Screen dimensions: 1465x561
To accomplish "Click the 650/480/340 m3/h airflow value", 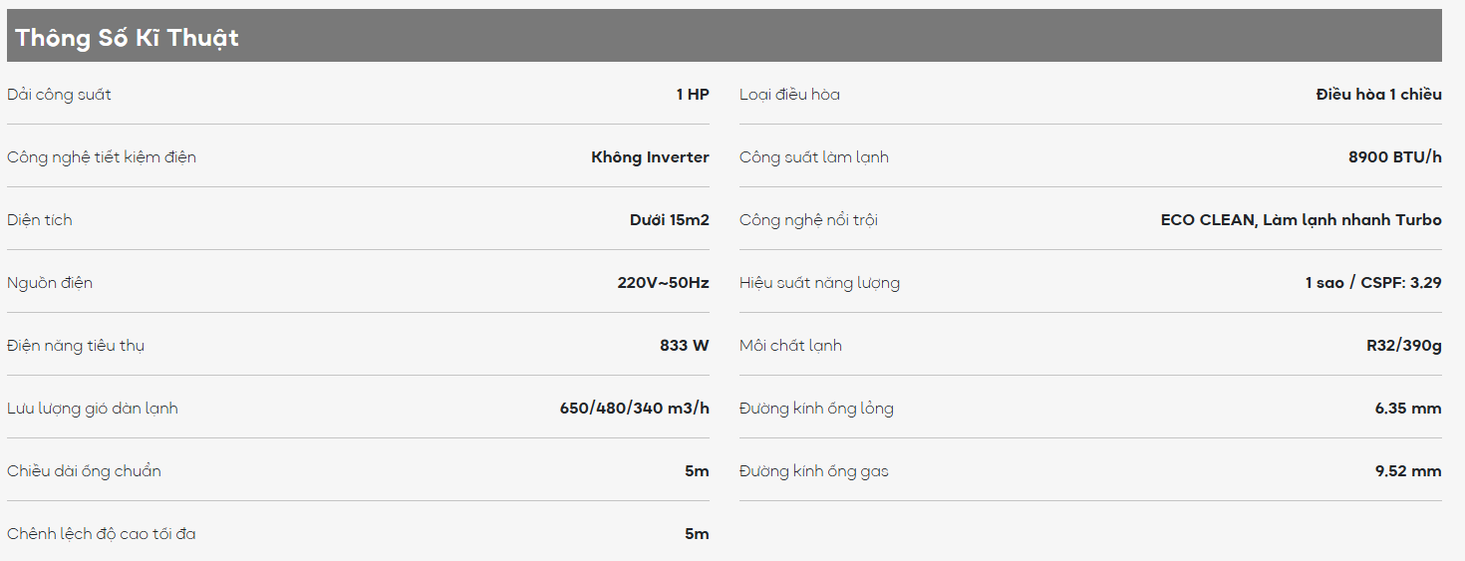I will pyautogui.click(x=635, y=409).
